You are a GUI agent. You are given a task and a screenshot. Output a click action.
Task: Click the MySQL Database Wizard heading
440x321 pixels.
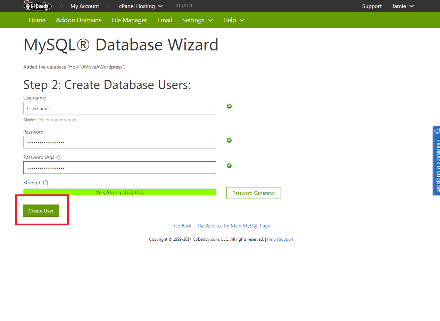point(121,45)
